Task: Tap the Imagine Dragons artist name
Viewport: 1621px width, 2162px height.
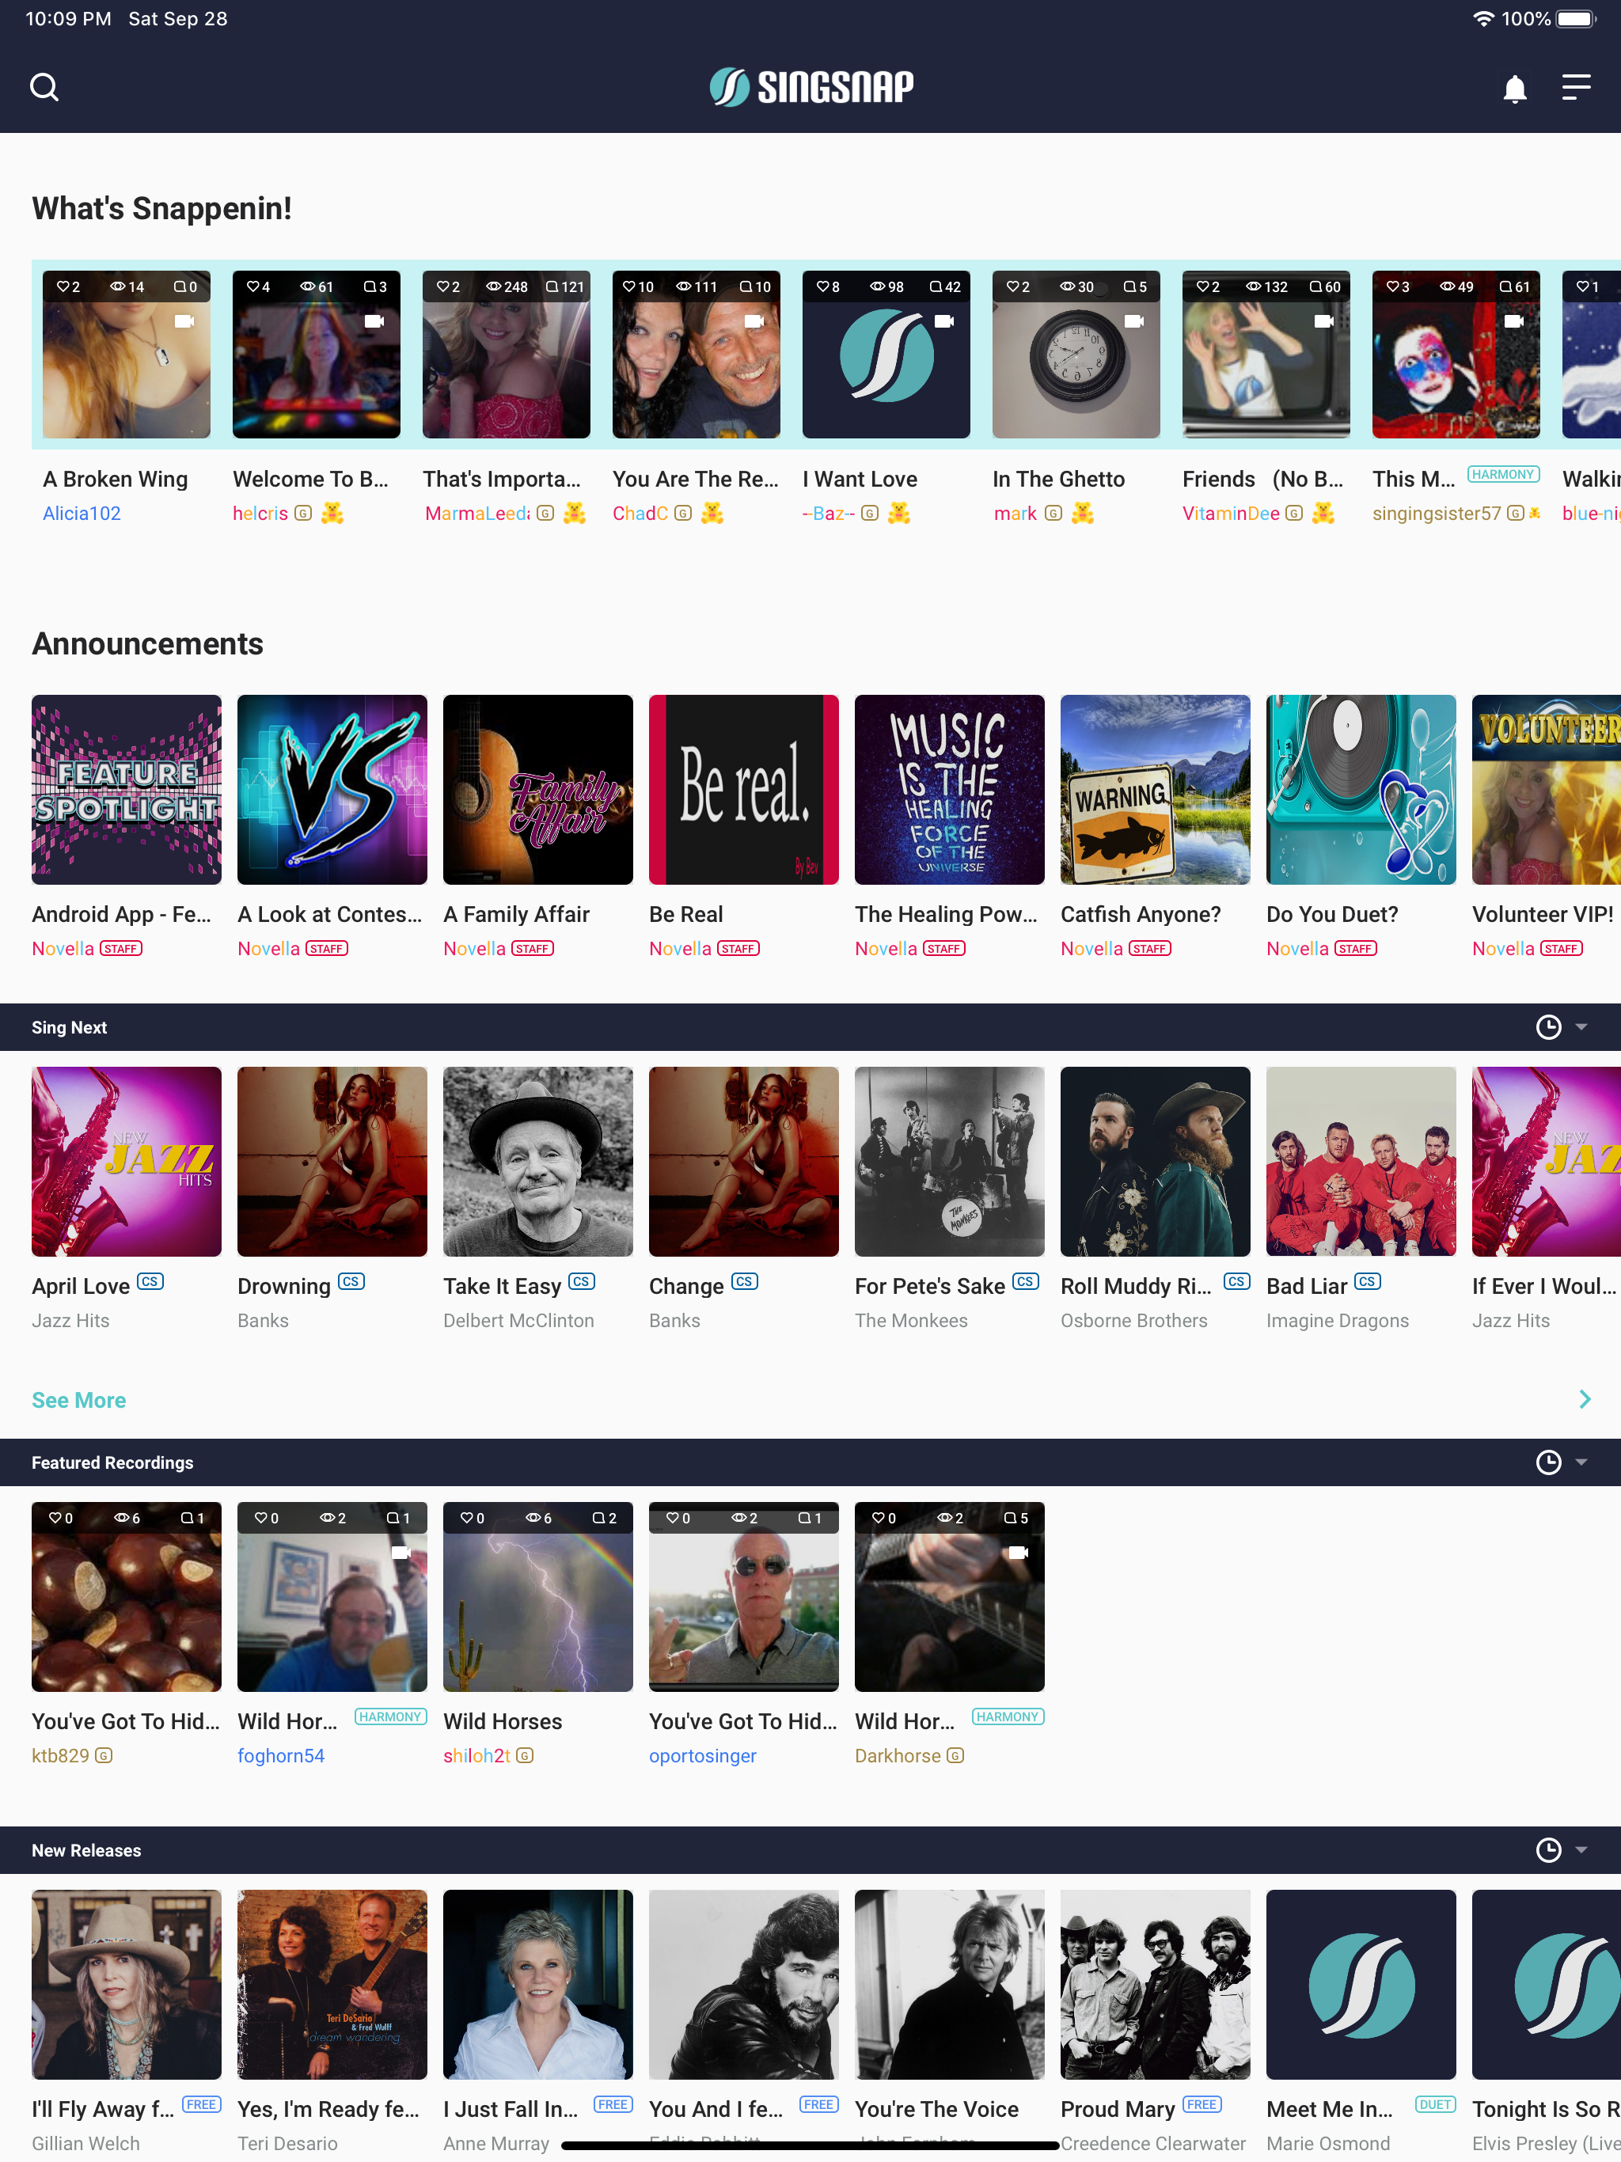Action: [x=1338, y=1322]
